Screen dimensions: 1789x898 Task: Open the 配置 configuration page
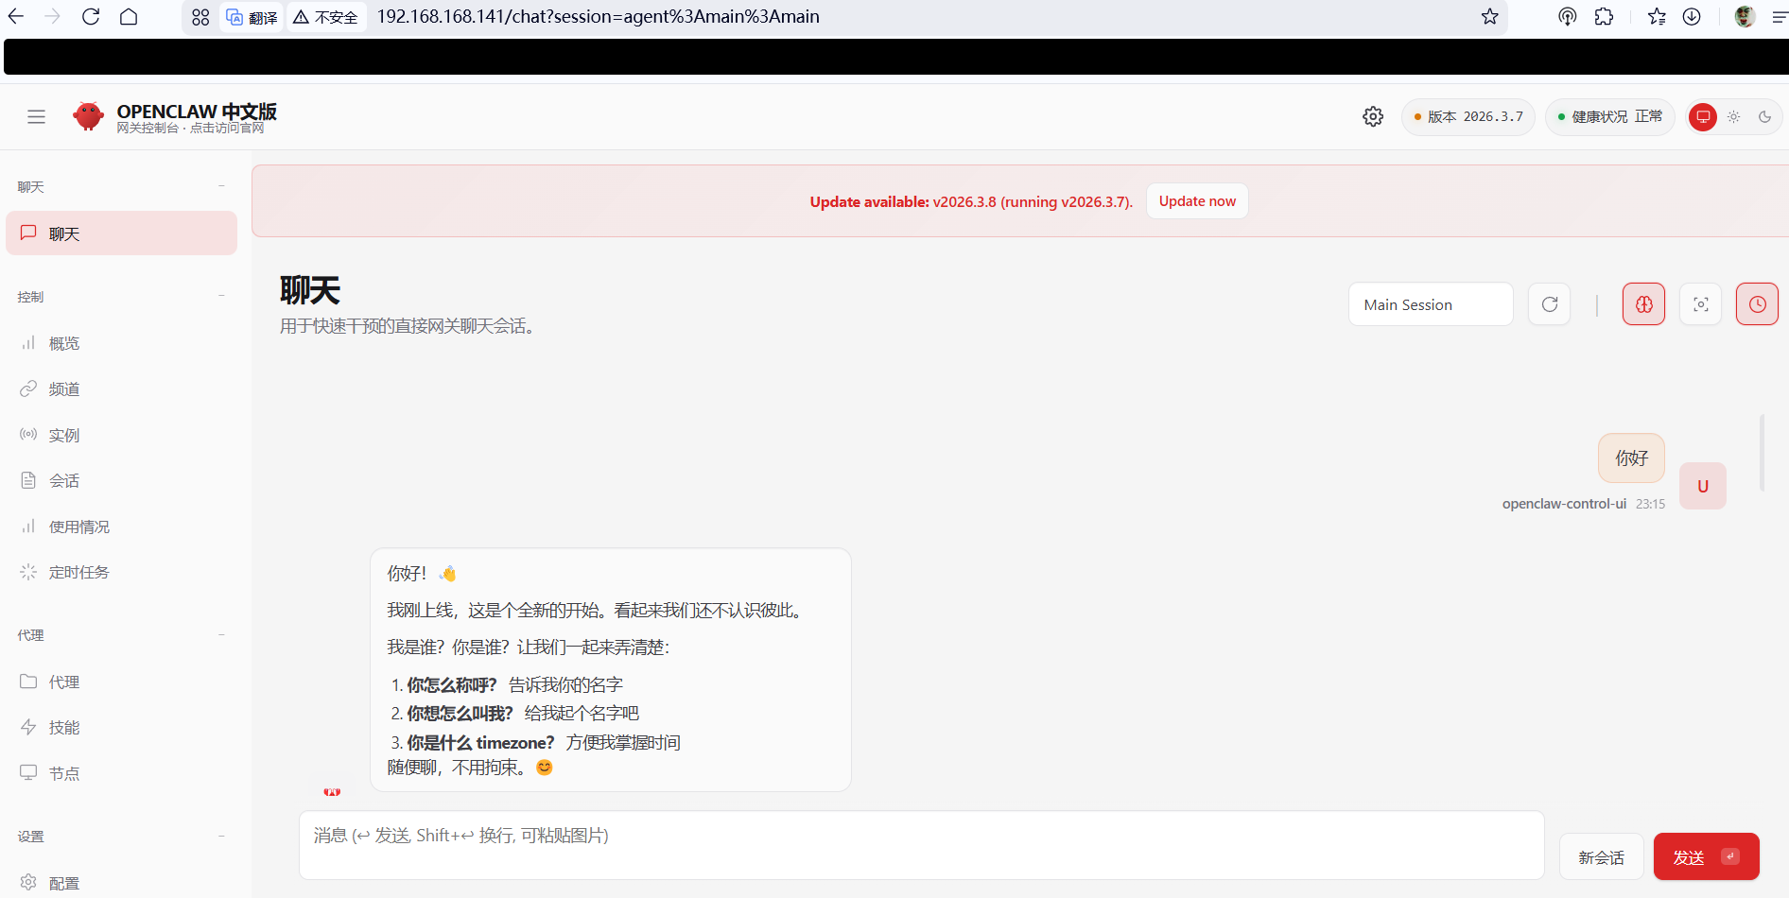point(121,883)
